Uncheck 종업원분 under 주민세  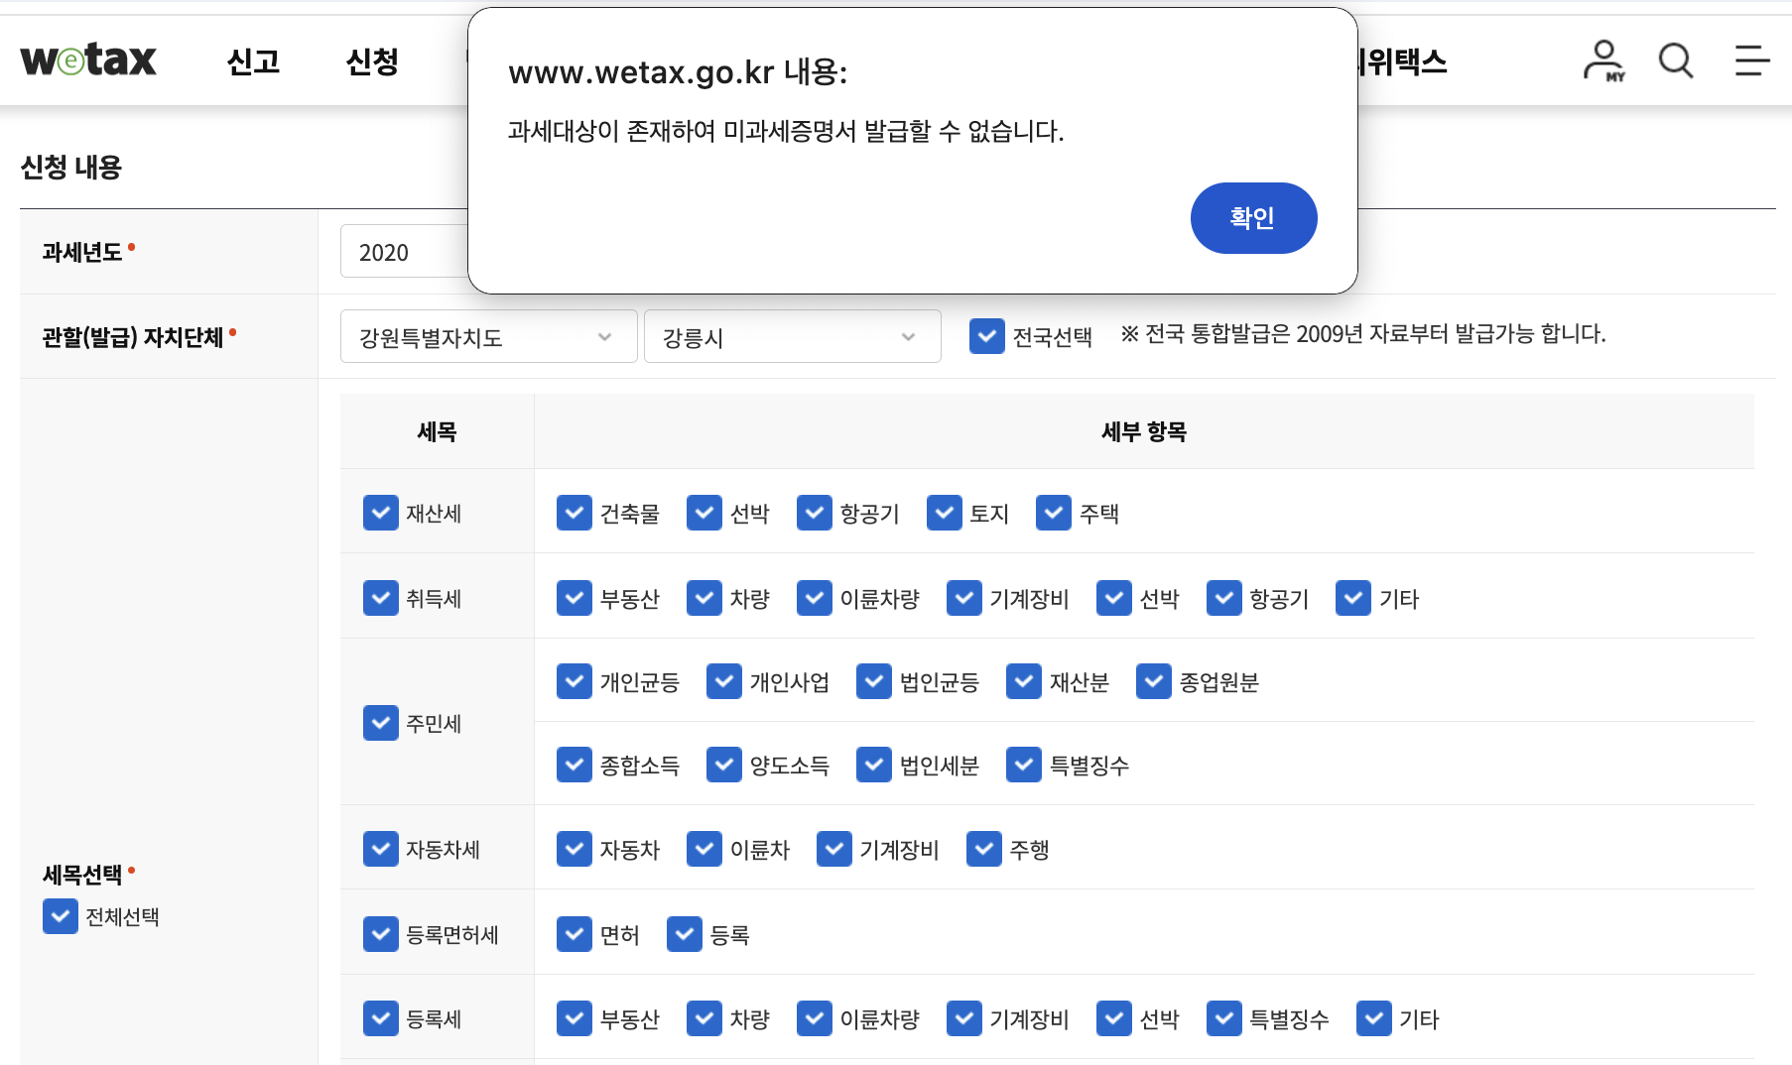tap(1153, 681)
